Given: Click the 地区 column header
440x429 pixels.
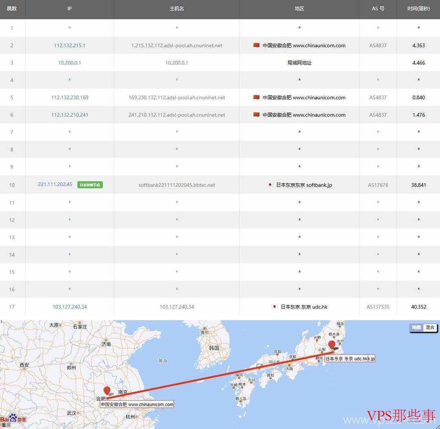Looking at the screenshot, I should click(x=299, y=9).
